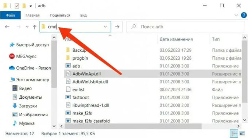This screenshot has height=138, width=248.
Task: Click the properties checkmark icon in title bar
Action: tap(17, 6)
